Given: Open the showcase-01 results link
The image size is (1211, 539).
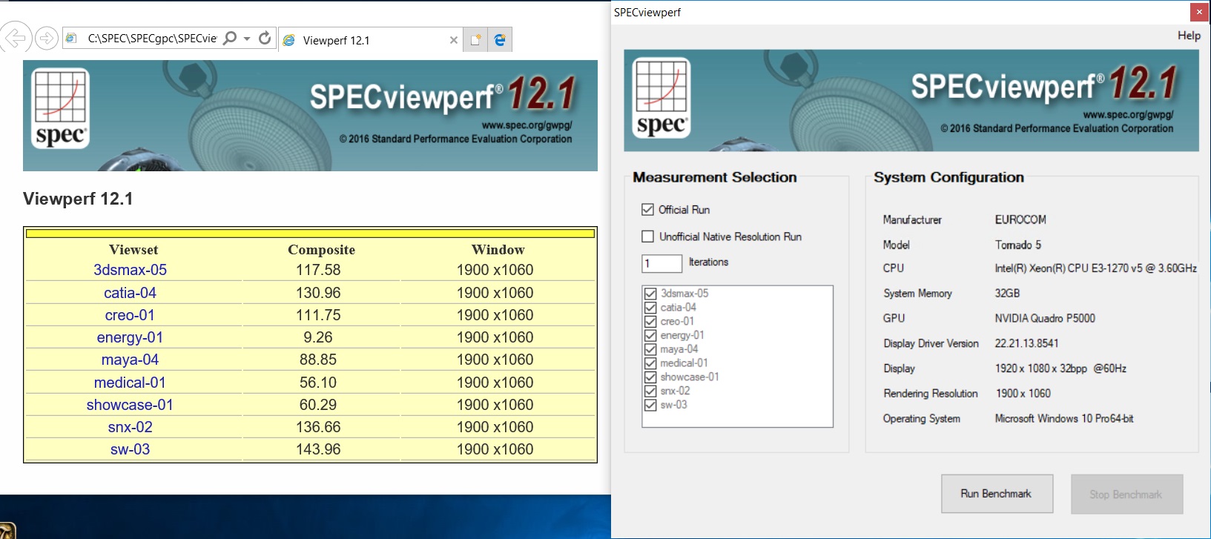Looking at the screenshot, I should click(x=130, y=405).
